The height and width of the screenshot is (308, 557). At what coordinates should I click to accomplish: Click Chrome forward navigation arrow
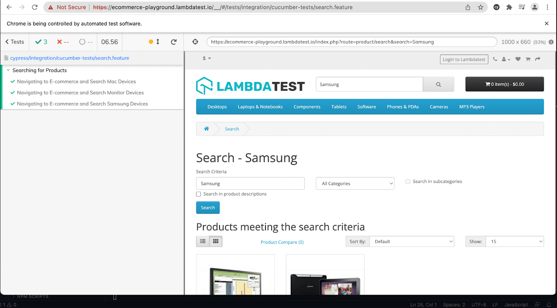coord(22,7)
